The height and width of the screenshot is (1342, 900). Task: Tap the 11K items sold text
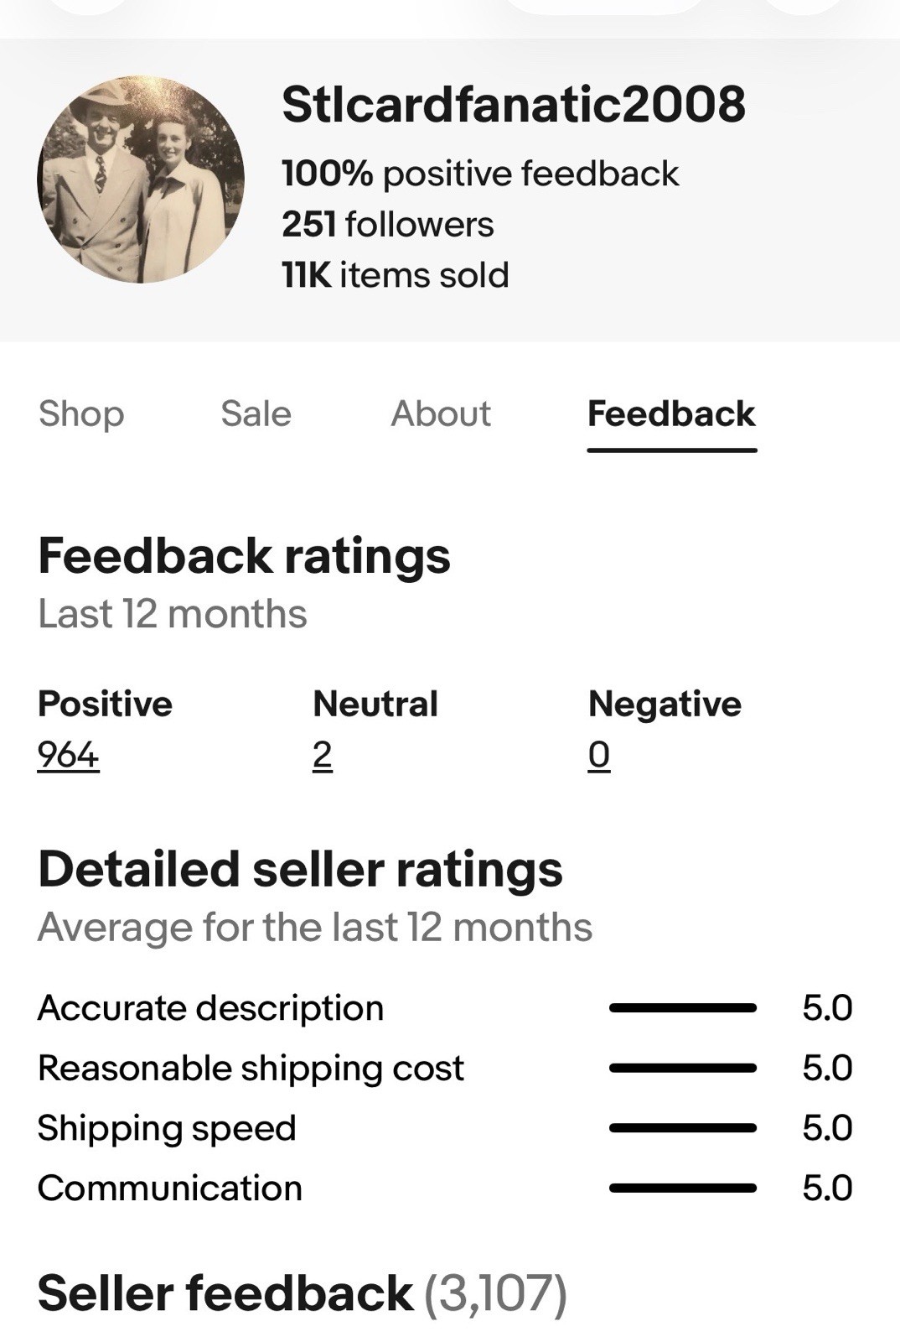[396, 274]
